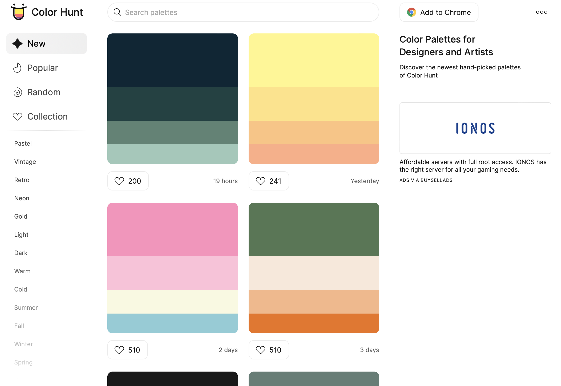This screenshot has height=386, width=561.
Task: Filter by Neon tag
Action: (x=22, y=198)
